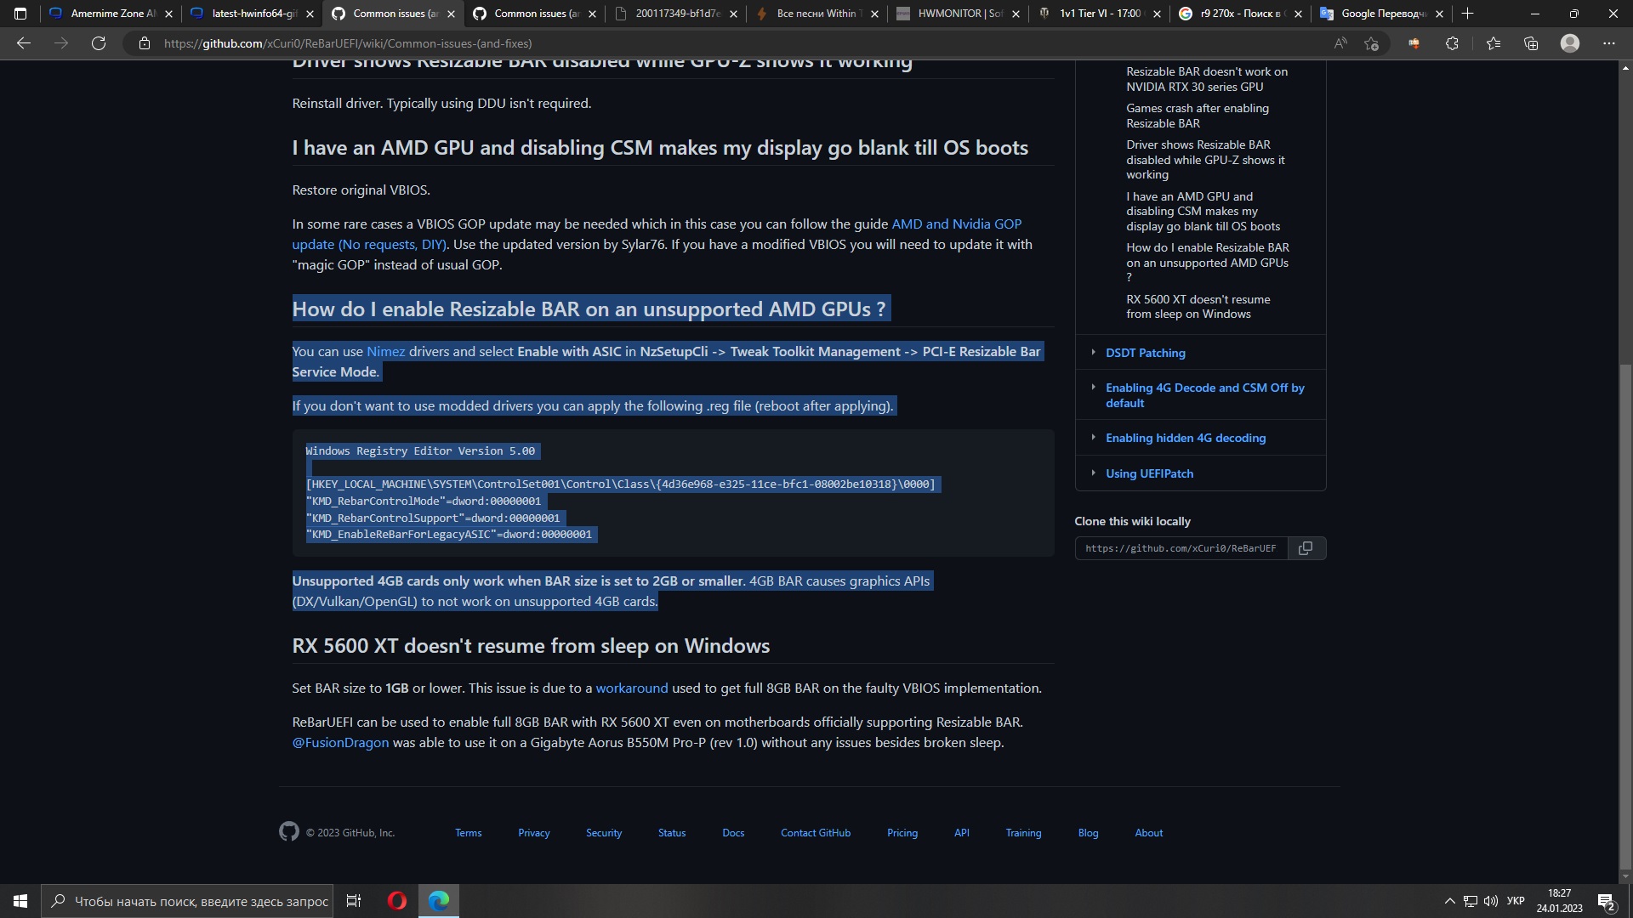Select the clone URL text field
The width and height of the screenshot is (1633, 918).
1181,548
